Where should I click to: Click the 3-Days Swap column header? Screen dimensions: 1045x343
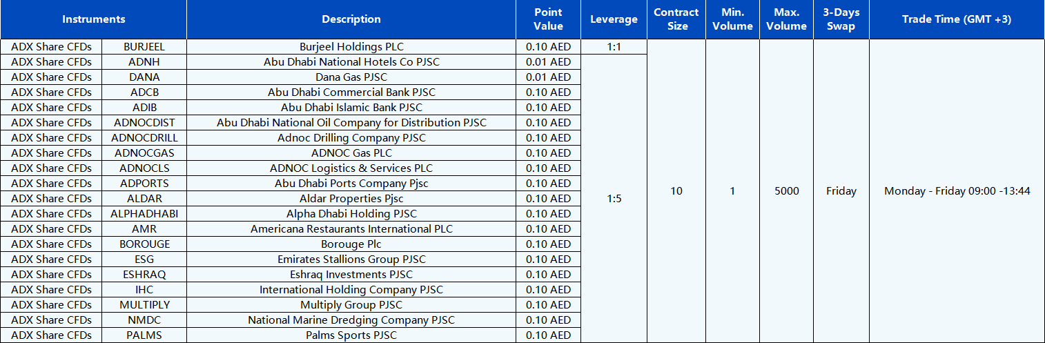pos(841,19)
